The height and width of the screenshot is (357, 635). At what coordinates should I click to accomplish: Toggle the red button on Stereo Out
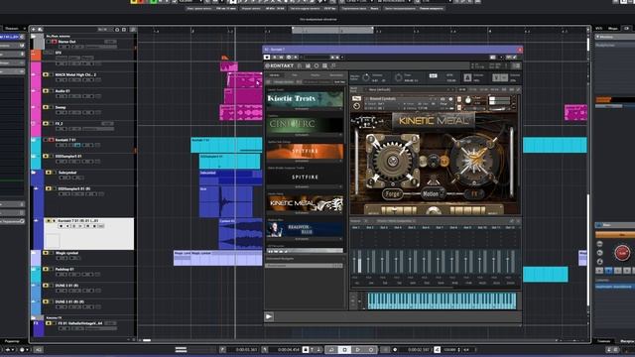(54, 42)
